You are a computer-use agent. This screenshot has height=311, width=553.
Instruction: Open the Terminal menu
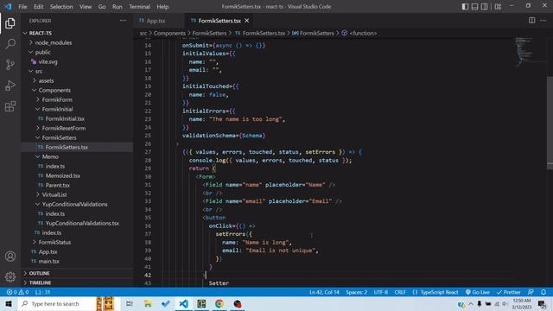point(139,7)
